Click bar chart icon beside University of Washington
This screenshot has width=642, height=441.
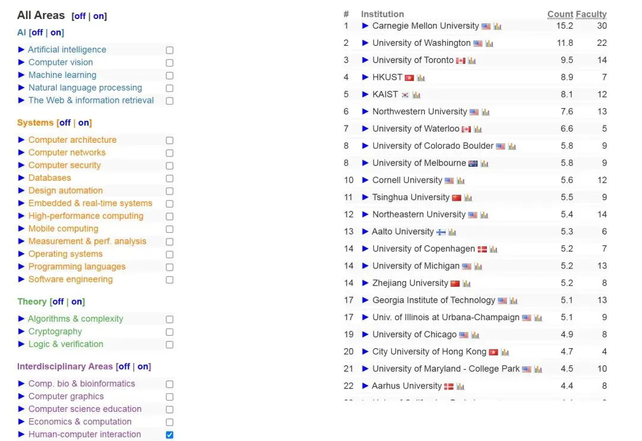pos(489,43)
